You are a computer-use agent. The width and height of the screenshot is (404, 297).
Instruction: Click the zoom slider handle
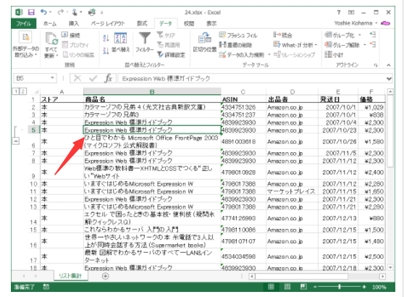tap(340, 287)
